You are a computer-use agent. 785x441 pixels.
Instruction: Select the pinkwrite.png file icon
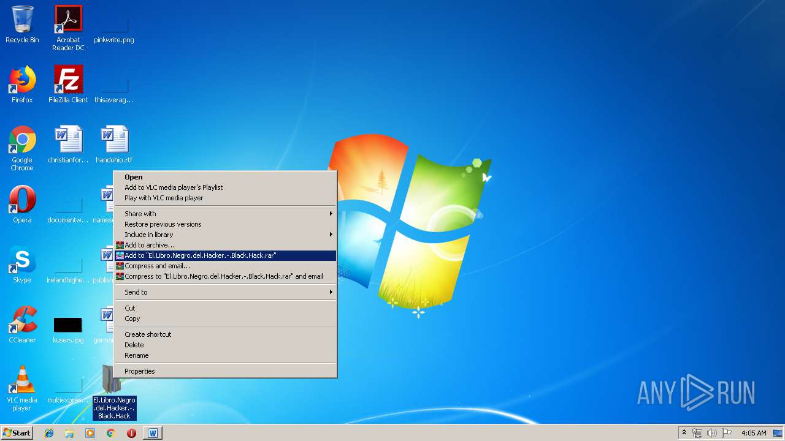[x=114, y=28]
